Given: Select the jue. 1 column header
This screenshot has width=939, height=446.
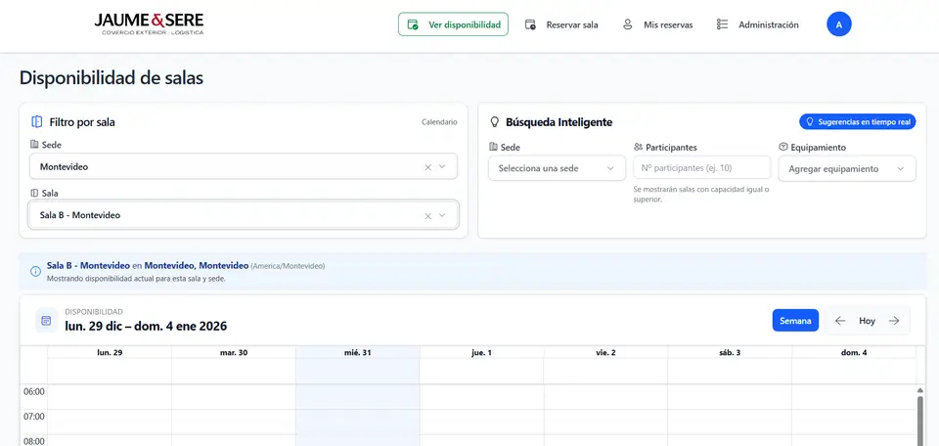Looking at the screenshot, I should 481,353.
